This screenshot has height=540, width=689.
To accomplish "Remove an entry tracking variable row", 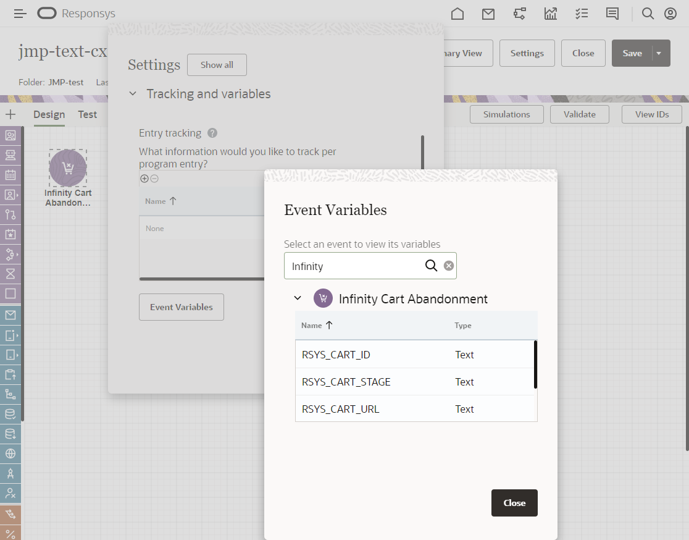I will [x=154, y=179].
